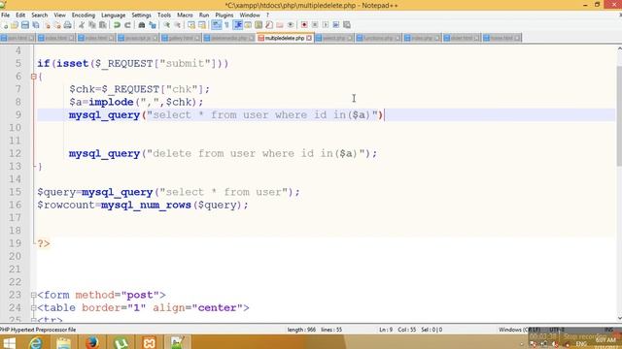Screen dimensions: 622x349
Task: Toggle the Document Map panel icon
Action: point(259,25)
